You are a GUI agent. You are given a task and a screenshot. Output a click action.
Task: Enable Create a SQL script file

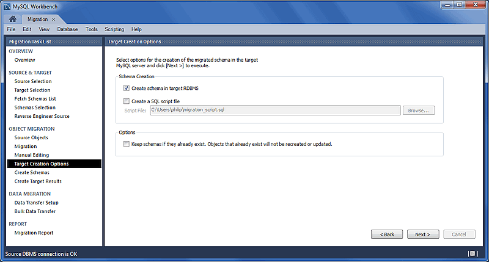coord(127,101)
